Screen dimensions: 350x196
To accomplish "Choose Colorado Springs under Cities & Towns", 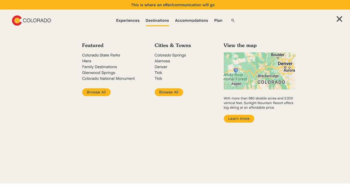I will click(x=170, y=55).
